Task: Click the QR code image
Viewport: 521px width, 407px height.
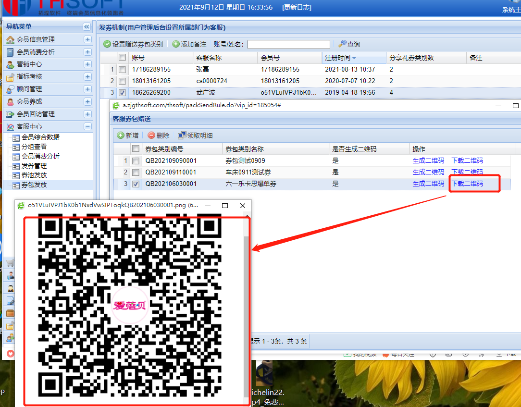Action: (x=130, y=305)
